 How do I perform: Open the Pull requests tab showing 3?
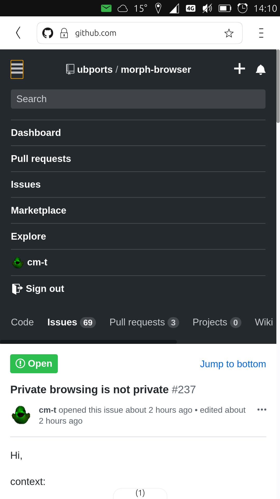pyautogui.click(x=144, y=322)
